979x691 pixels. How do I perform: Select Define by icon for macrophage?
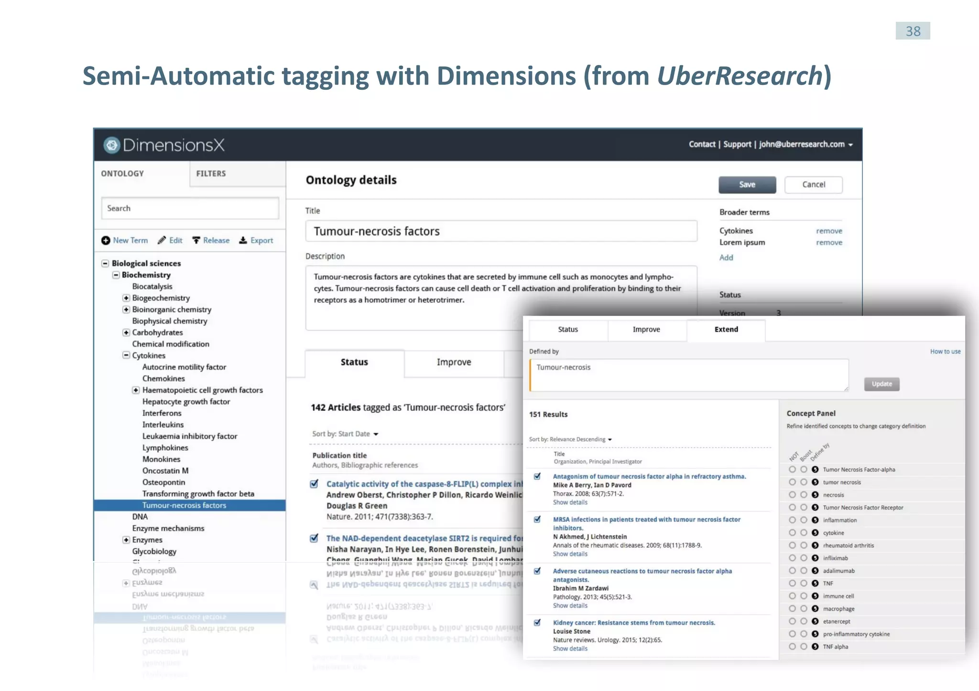(815, 609)
